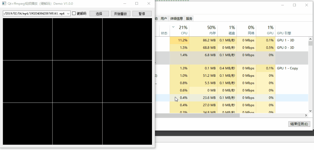Sort by the 磁盘 disk column header
Image resolution: width=314 pixels, height=150 pixels.
click(227, 30)
